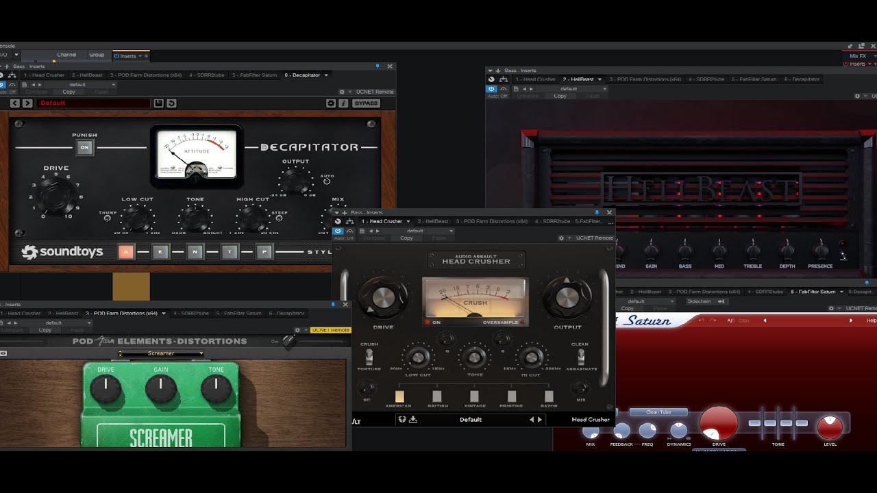Screen dimensions: 877x493
Task: Click BYPASS button in Decapitator
Action: click(365, 103)
